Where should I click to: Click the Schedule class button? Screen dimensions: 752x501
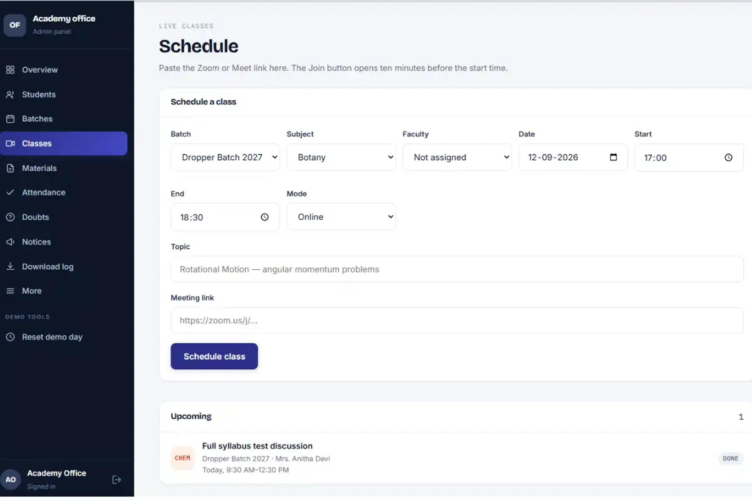pos(214,357)
